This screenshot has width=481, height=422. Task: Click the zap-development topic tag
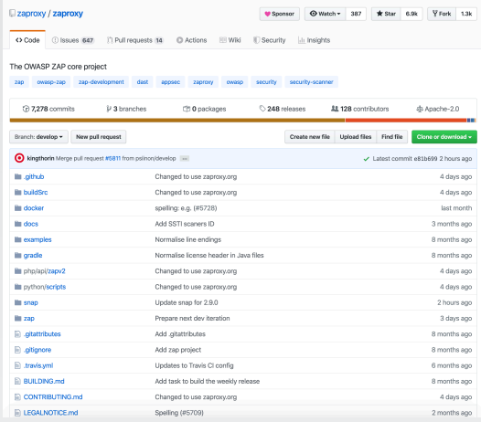(101, 82)
